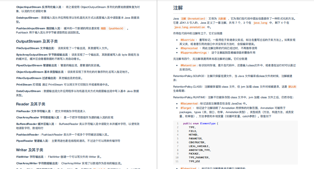The height and width of the screenshot is (169, 314).
Task: Select the bold "DataInputStream" term
Action: (x=27, y=17)
